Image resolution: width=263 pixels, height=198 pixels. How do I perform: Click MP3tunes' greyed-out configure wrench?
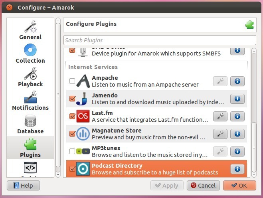pyautogui.click(x=220, y=151)
